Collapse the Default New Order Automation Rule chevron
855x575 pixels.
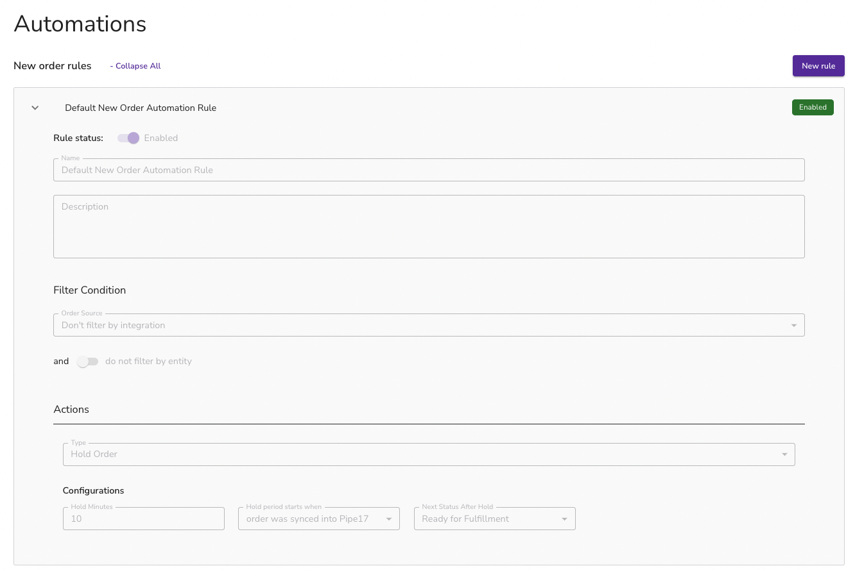(x=35, y=108)
